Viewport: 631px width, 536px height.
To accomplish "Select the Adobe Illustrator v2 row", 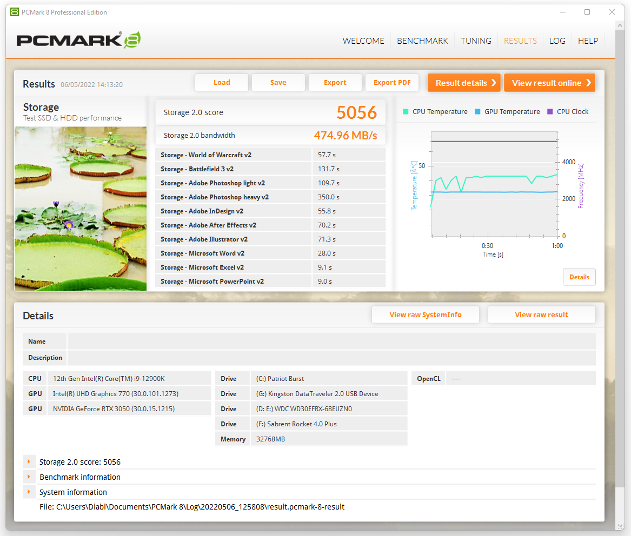I will click(270, 239).
